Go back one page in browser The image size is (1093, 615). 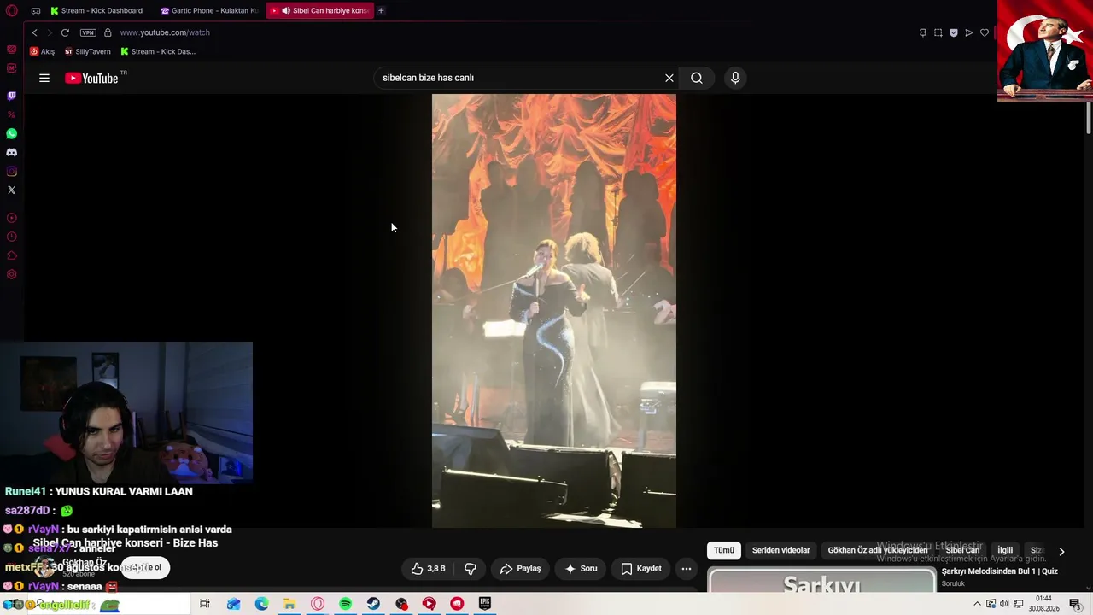34,32
